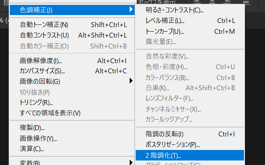265x165 pixels.
Task: Open レベル補正 dialog
Action: click(x=165, y=21)
